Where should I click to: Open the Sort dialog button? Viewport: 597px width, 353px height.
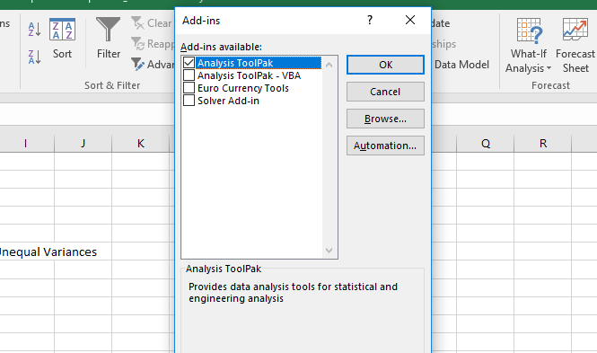coord(62,39)
